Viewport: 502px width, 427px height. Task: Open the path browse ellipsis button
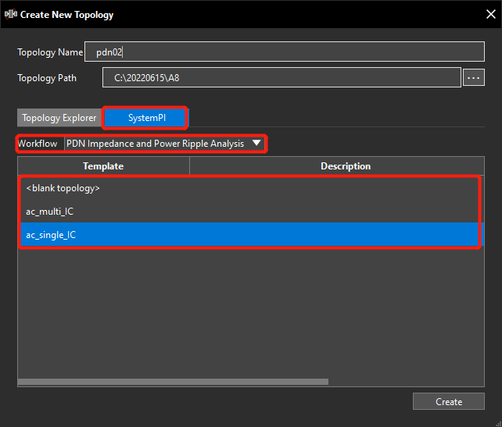coord(474,77)
